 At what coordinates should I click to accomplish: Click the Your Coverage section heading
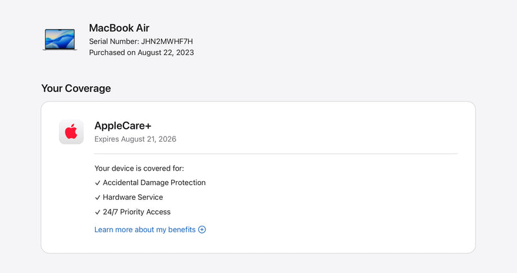pyautogui.click(x=76, y=89)
